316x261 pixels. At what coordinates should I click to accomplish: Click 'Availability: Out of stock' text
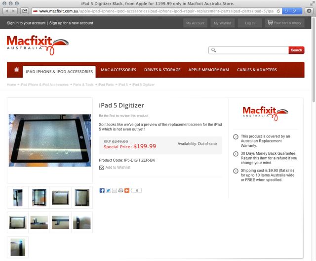(197, 144)
